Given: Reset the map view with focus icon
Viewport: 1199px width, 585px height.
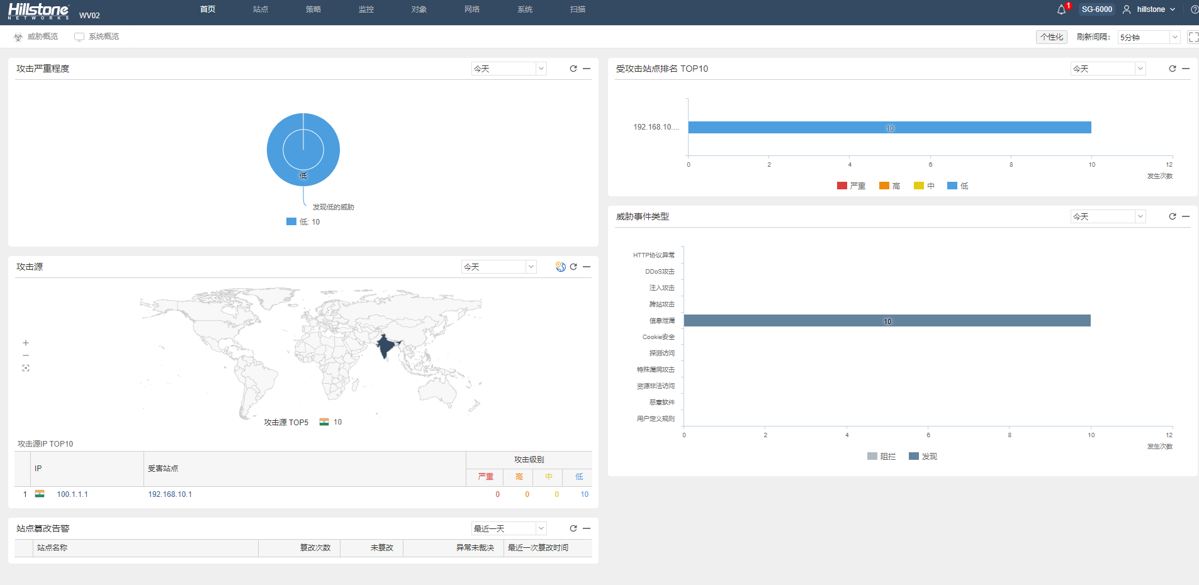Looking at the screenshot, I should click(x=26, y=368).
